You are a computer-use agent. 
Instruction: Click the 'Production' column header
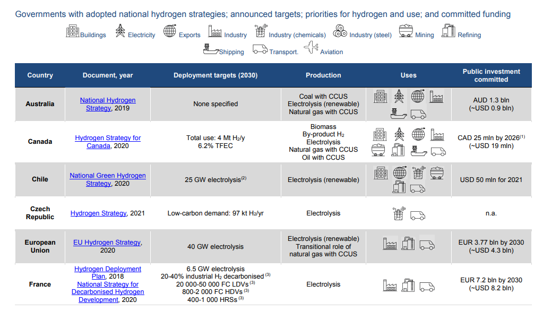tap(323, 75)
